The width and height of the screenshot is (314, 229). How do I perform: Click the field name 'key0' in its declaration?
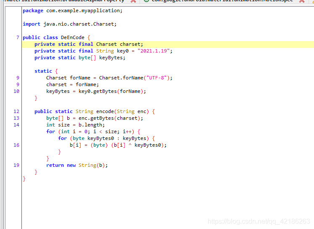click(123, 51)
